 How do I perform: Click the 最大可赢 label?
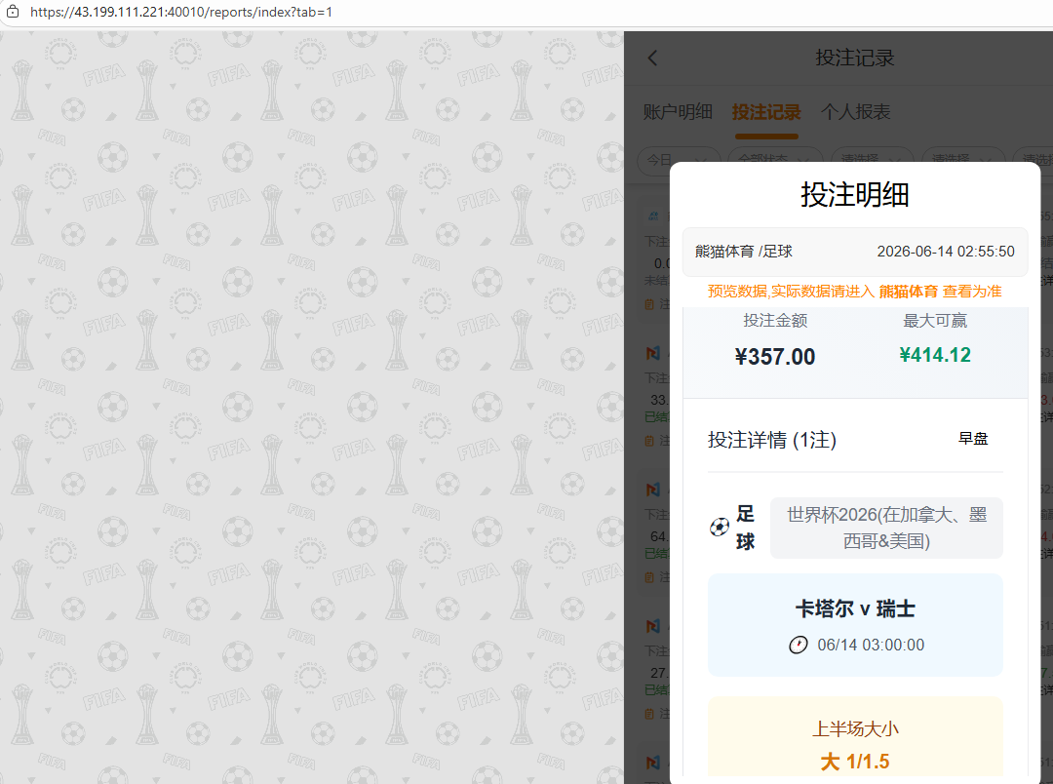coord(935,321)
